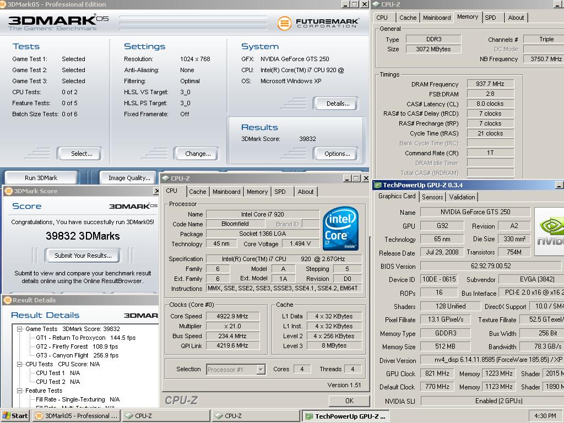Click the DRAM Frequency 937.7 MHz field
The image size is (564, 423).
tap(490, 84)
